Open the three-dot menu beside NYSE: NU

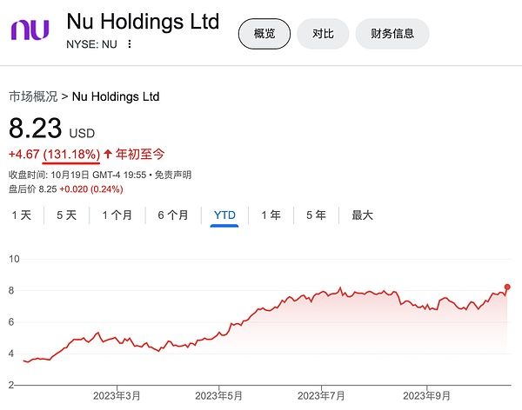[130, 43]
